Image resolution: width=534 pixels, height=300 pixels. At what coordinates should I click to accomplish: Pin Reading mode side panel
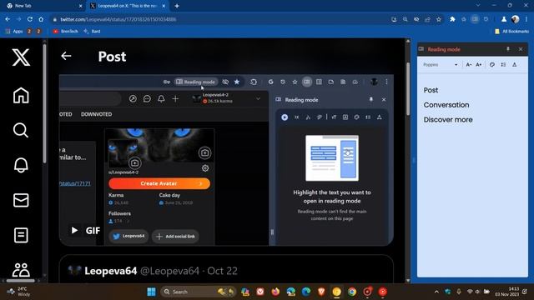point(508,49)
